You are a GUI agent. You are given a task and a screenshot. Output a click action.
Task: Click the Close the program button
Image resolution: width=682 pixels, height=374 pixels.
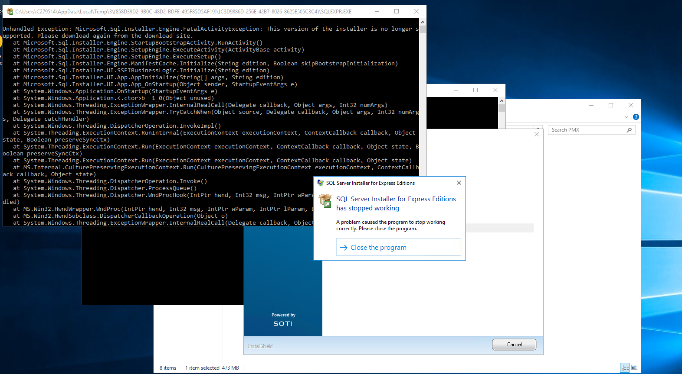(x=398, y=247)
